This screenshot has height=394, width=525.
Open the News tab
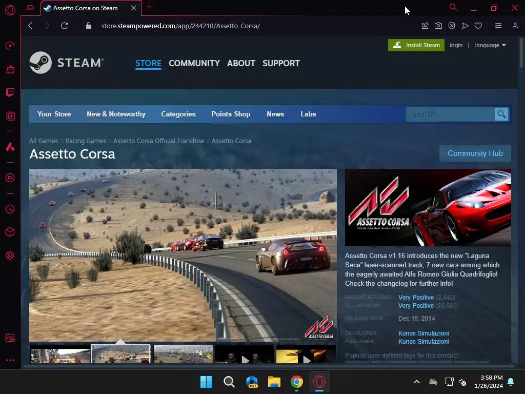click(x=275, y=114)
